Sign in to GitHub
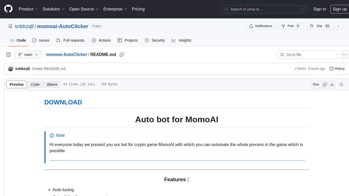 [x=319, y=9]
